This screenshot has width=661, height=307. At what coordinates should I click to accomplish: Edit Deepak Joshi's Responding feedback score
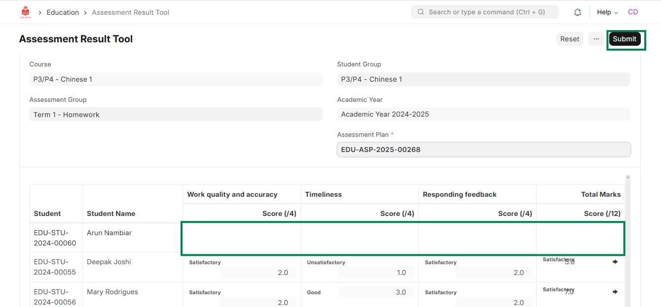494,273
